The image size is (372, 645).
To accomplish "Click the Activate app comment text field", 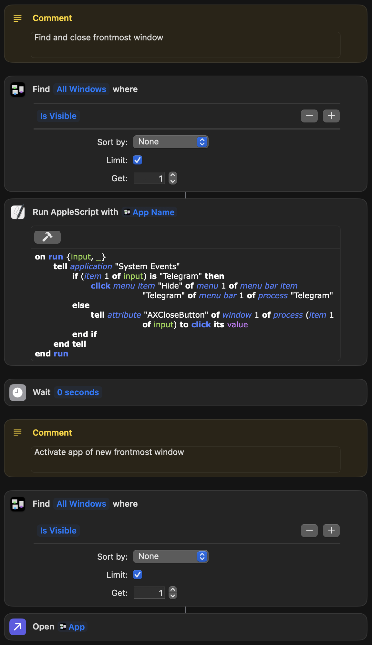I will pyautogui.click(x=186, y=459).
